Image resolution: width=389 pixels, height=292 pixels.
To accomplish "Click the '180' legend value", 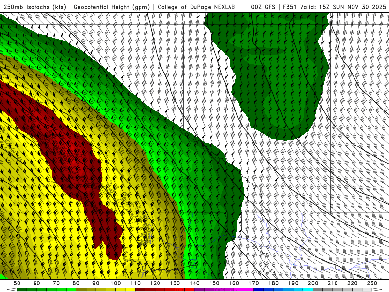I will pyautogui.click(x=273, y=283).
